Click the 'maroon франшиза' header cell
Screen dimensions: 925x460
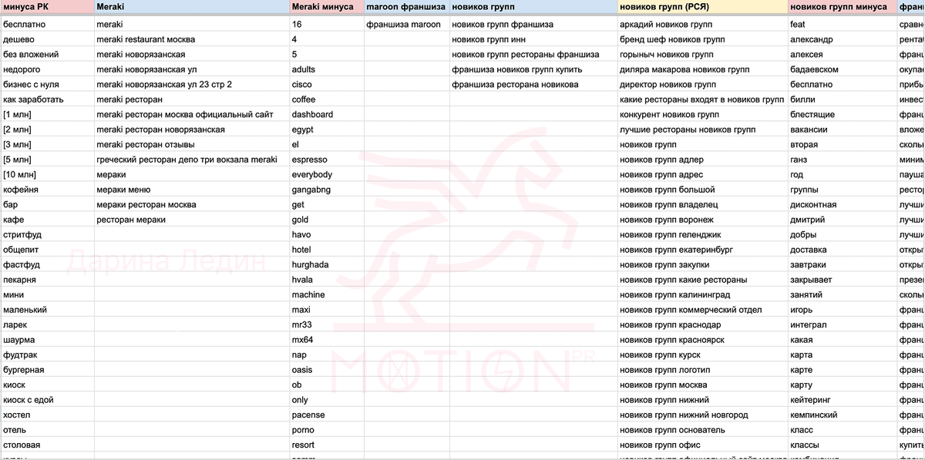click(x=406, y=7)
